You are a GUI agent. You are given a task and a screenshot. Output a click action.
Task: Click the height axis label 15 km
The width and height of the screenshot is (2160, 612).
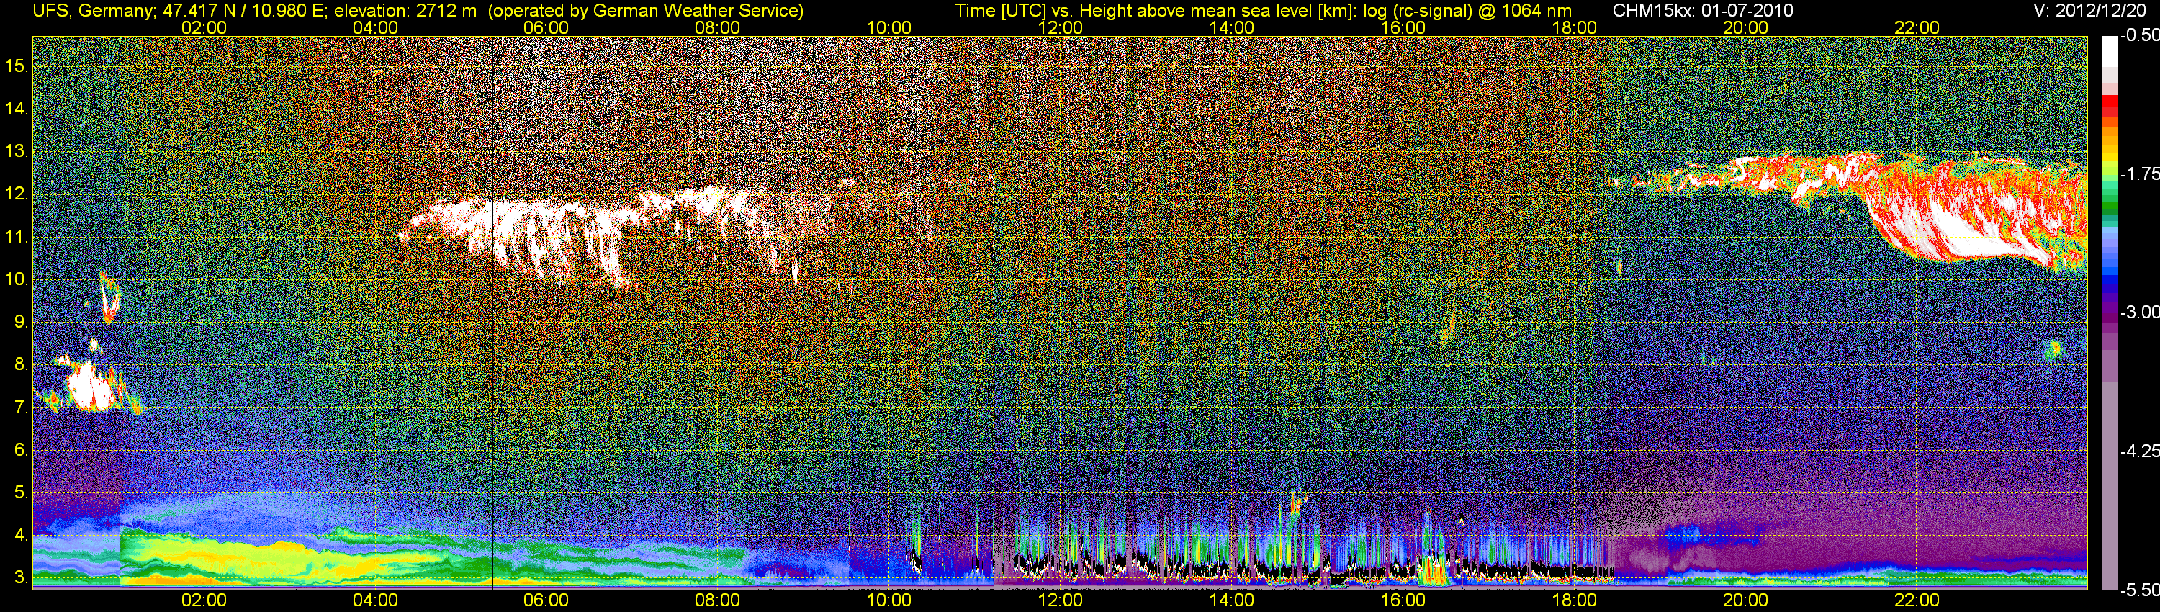coord(16,66)
